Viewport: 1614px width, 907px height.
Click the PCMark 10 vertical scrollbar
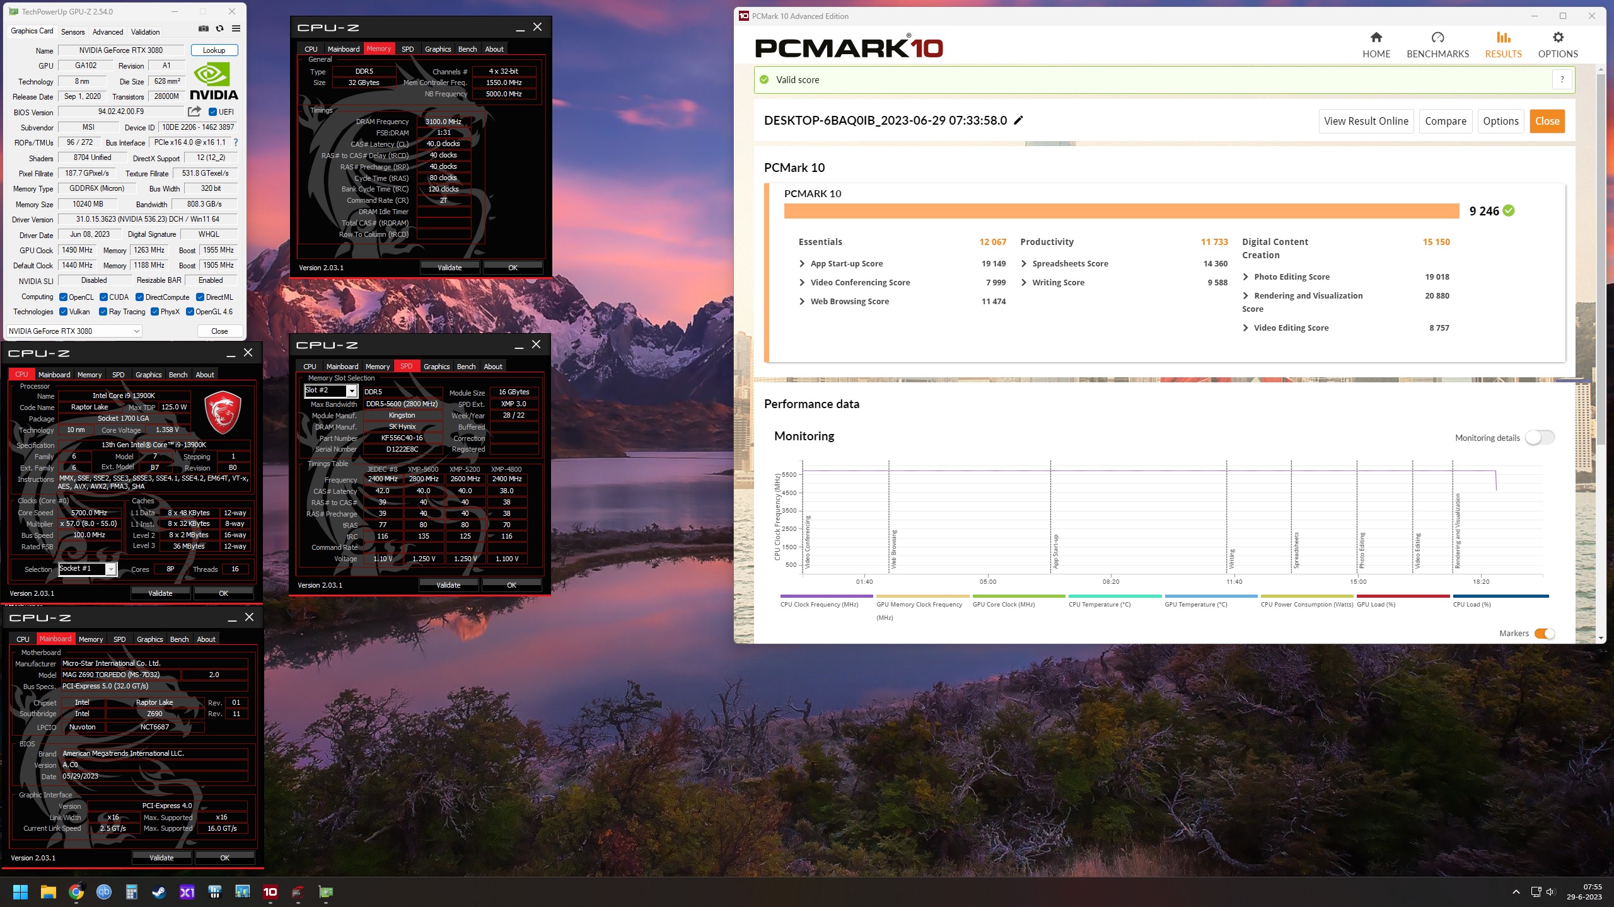[1600, 258]
